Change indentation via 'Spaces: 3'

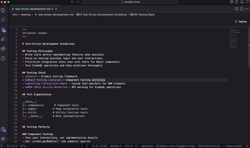(x=116, y=146)
